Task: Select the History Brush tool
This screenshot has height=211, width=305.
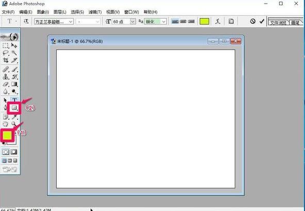Action: [14, 77]
